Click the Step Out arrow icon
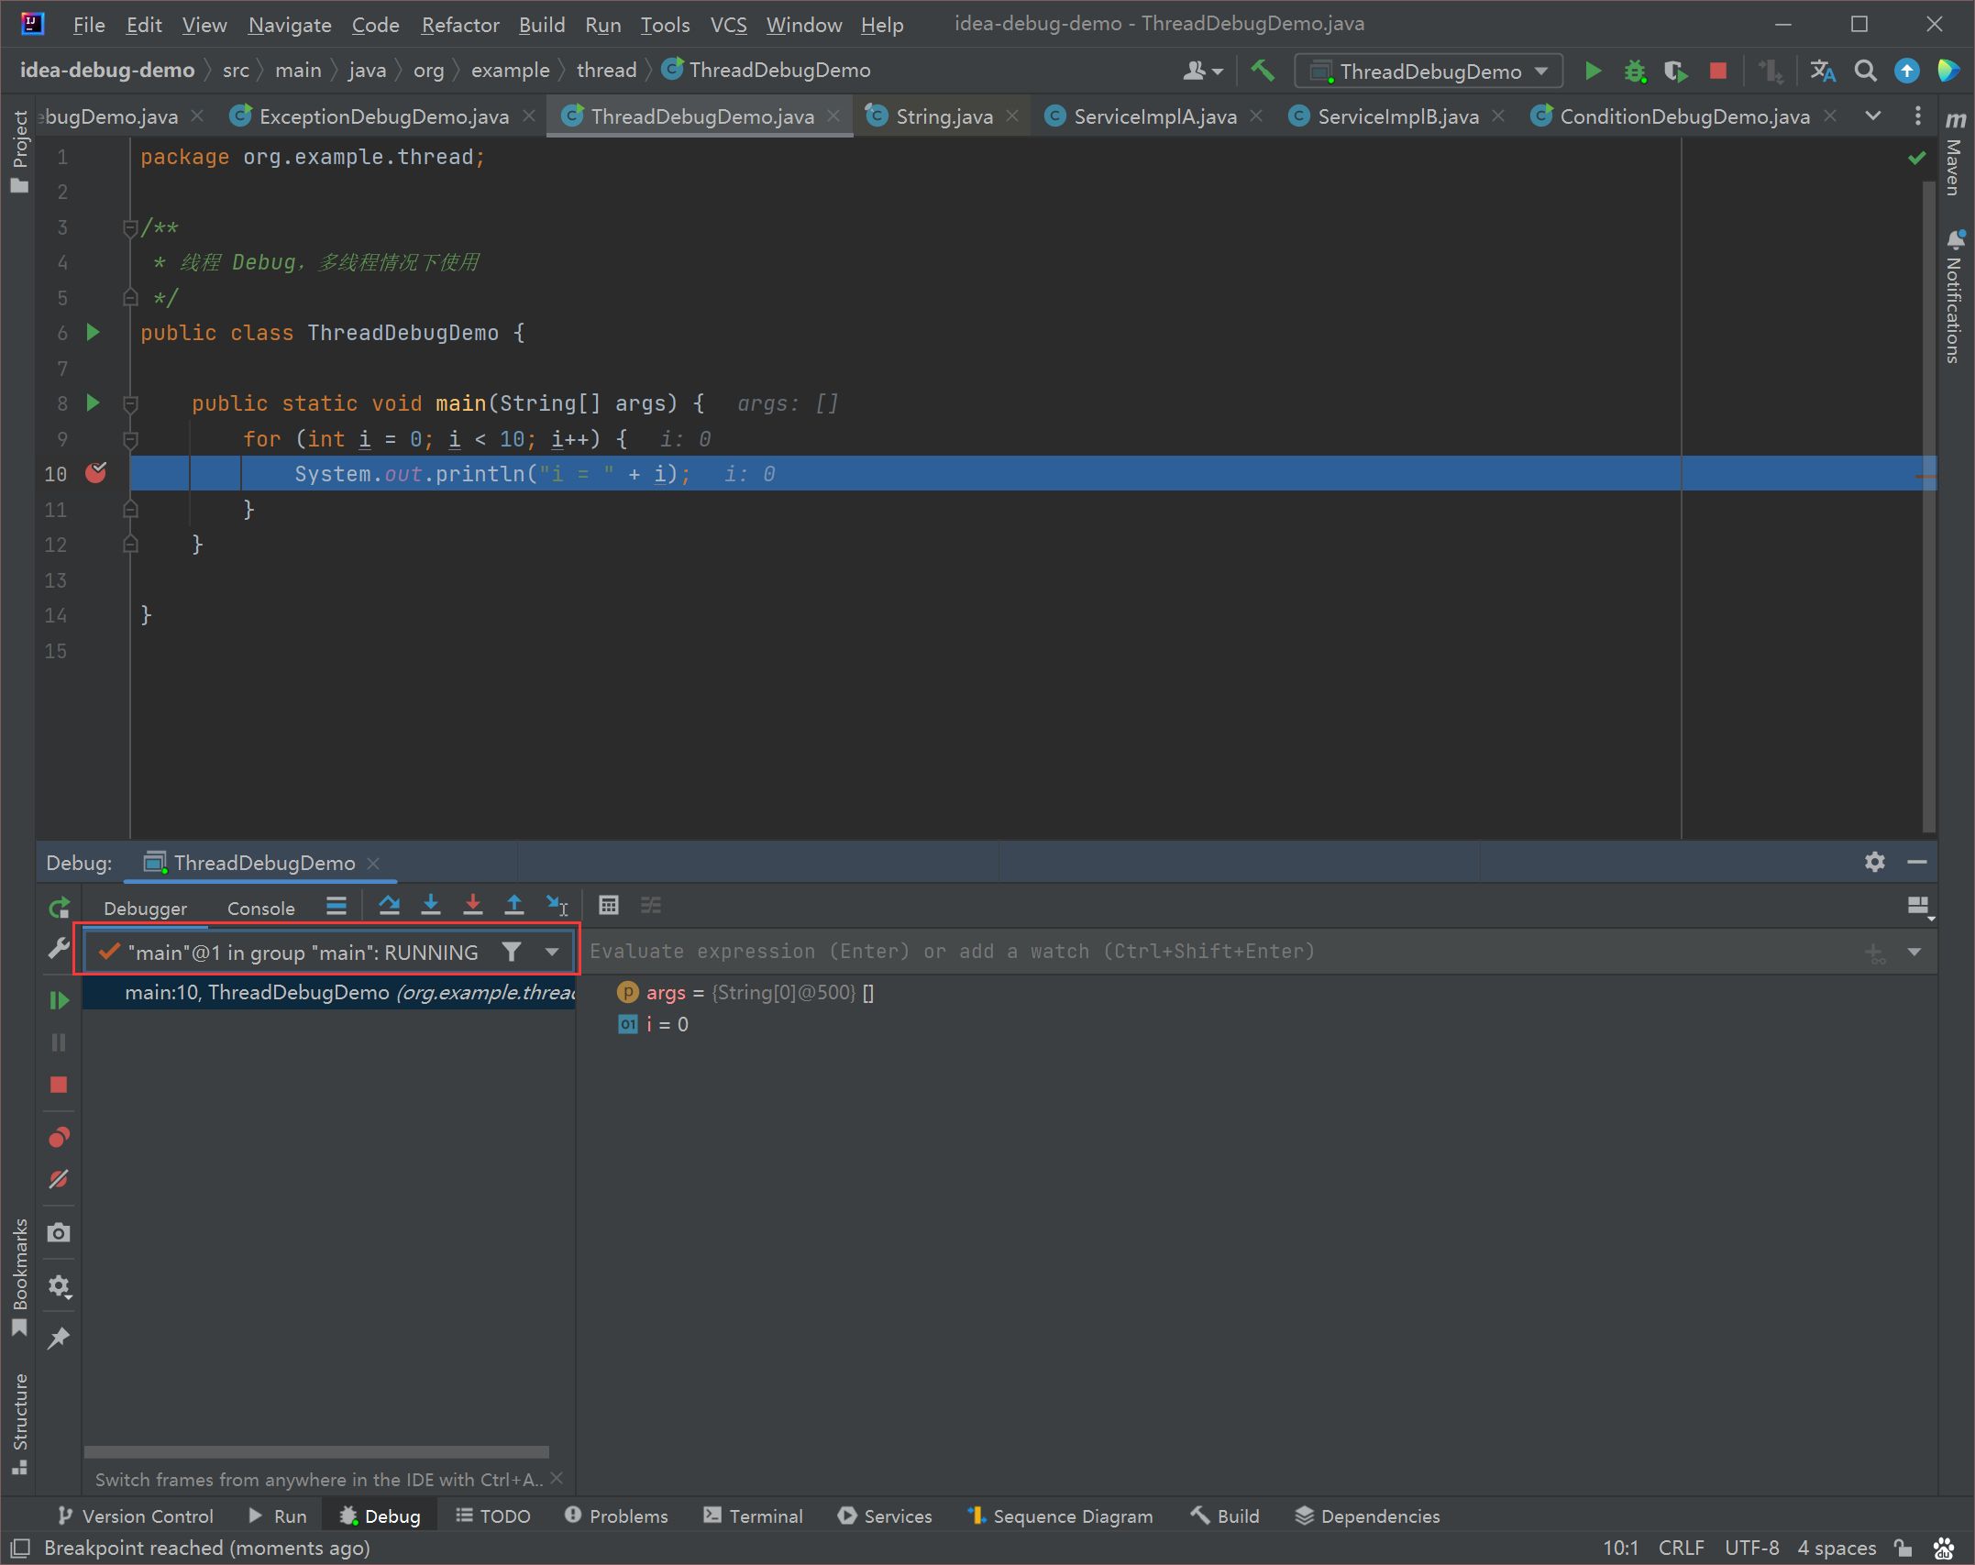Viewport: 1975px width, 1565px height. coord(514,906)
